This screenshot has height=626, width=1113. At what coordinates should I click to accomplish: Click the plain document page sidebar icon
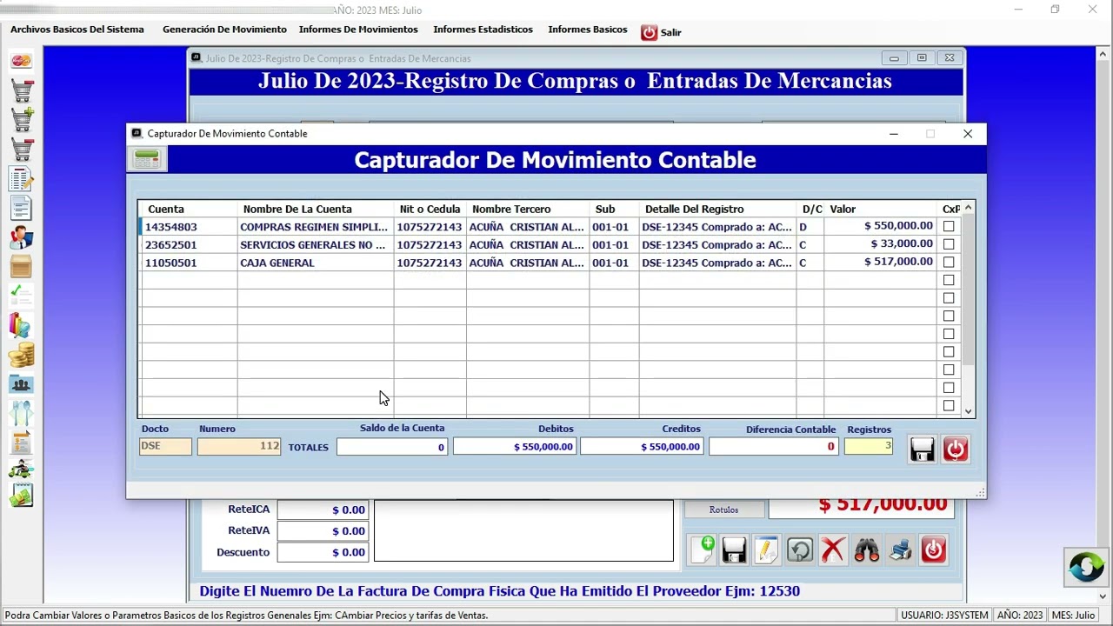pos(21,208)
